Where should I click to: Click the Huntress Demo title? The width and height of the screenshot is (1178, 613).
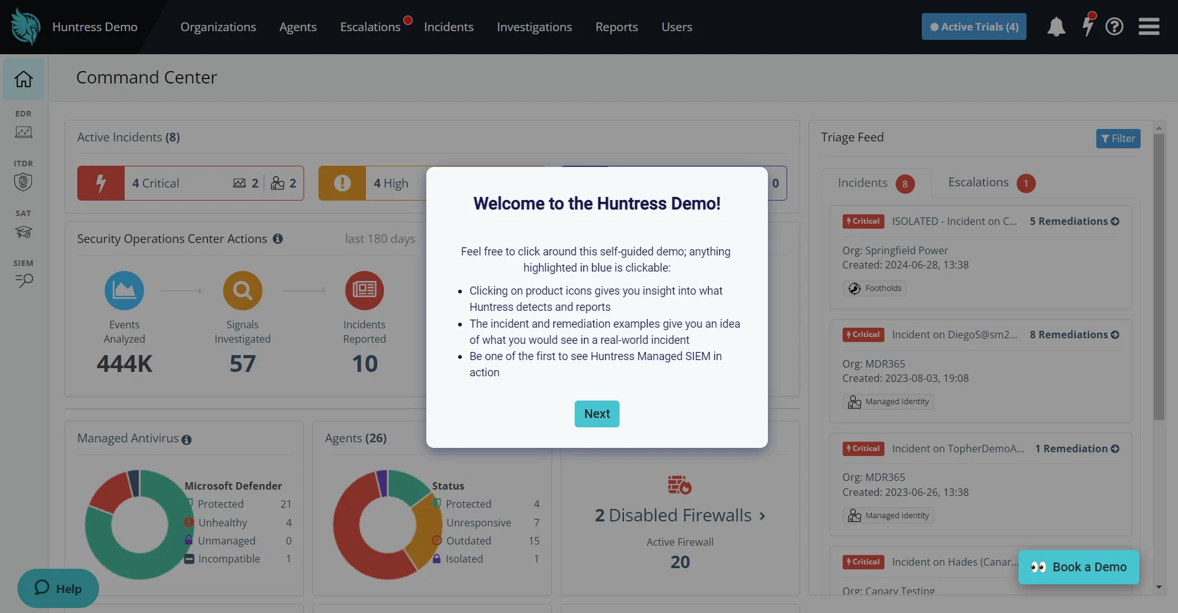click(x=95, y=27)
